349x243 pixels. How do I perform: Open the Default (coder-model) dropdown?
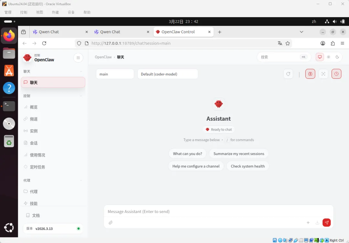point(168,74)
